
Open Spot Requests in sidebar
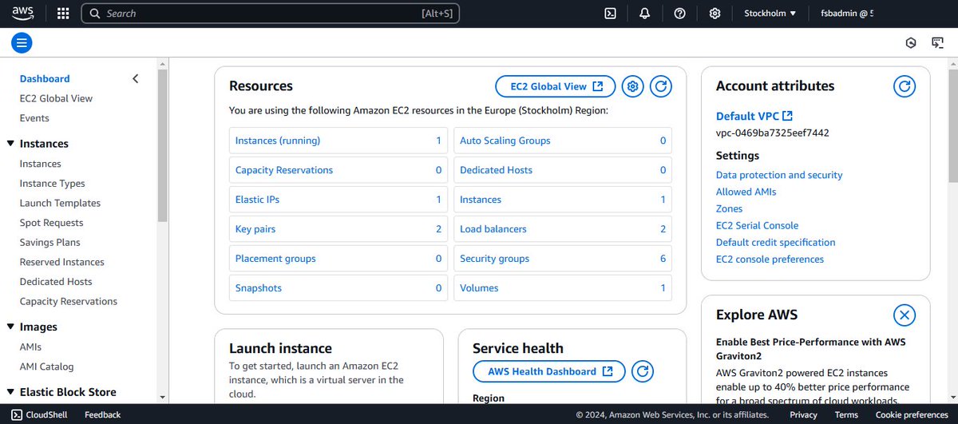click(51, 223)
